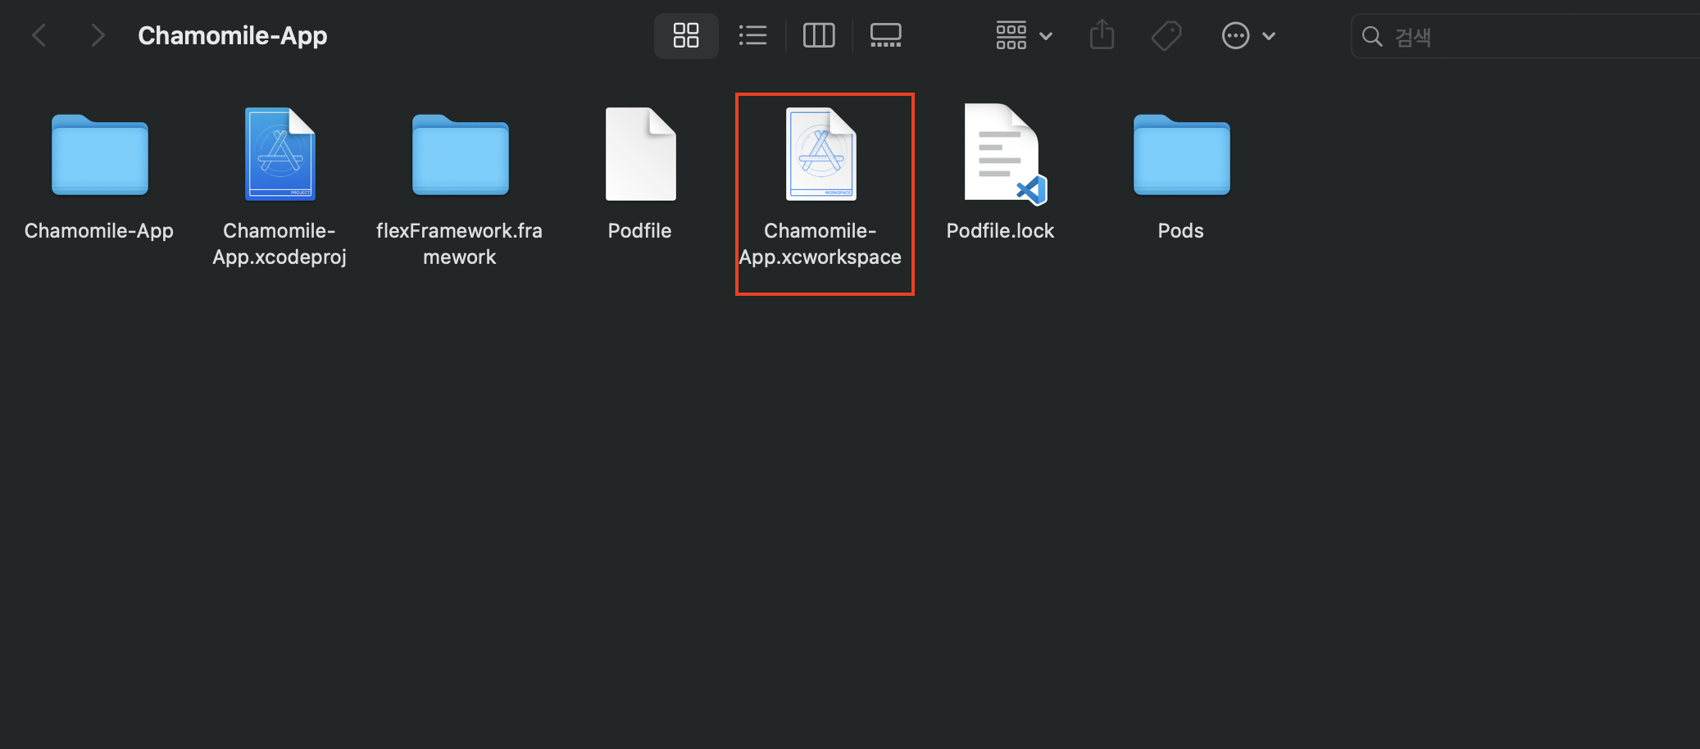Image resolution: width=1700 pixels, height=749 pixels.
Task: Select the Podfile.lock file
Action: [1000, 156]
